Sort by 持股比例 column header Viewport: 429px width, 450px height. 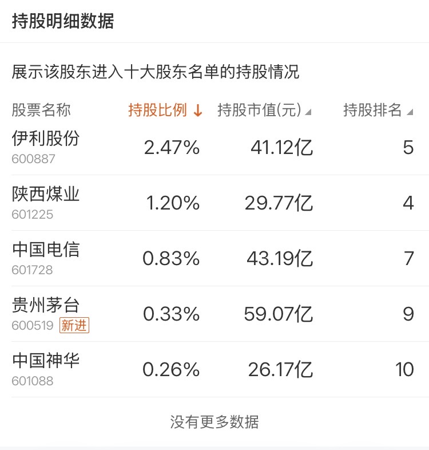point(165,110)
